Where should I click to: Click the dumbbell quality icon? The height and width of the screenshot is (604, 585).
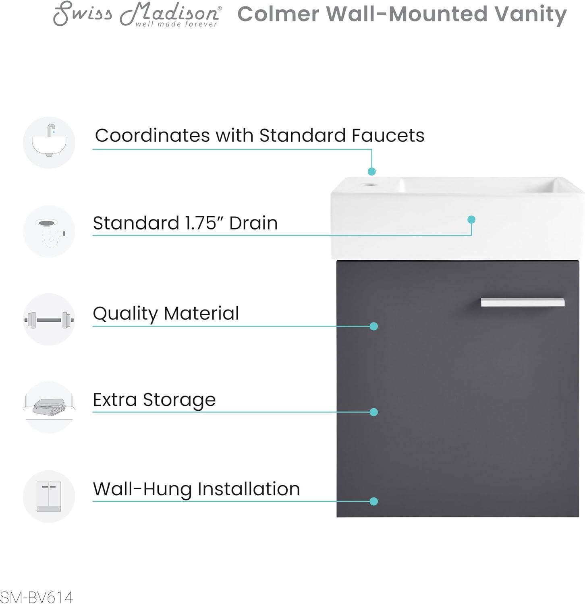pyautogui.click(x=49, y=320)
